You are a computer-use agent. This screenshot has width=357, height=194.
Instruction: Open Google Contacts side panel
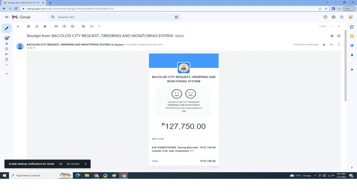352,55
